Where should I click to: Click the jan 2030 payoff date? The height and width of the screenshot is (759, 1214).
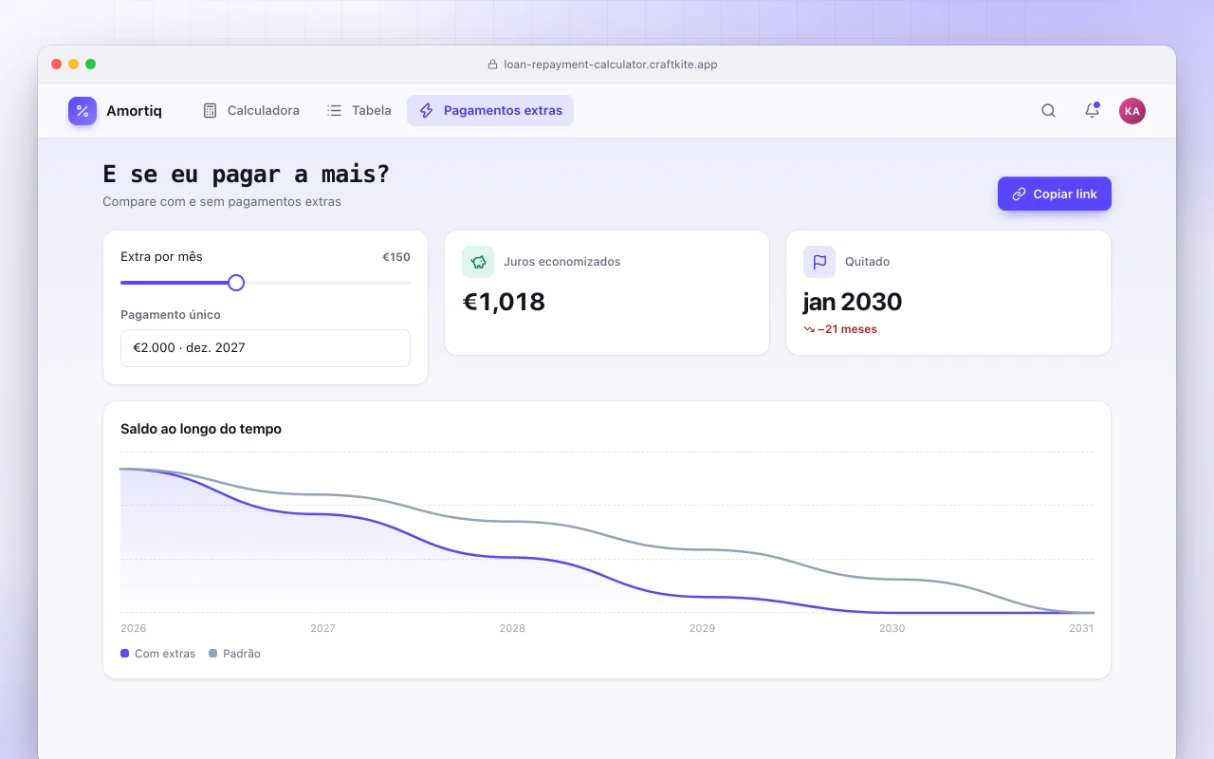tap(853, 302)
